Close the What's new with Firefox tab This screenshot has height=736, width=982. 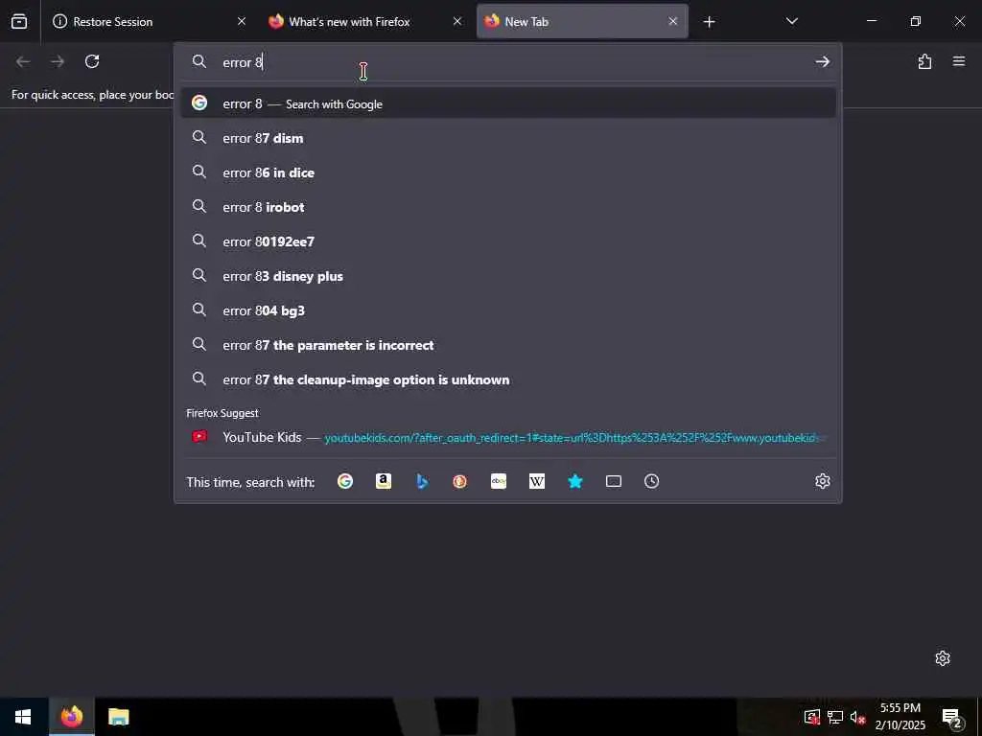457,22
